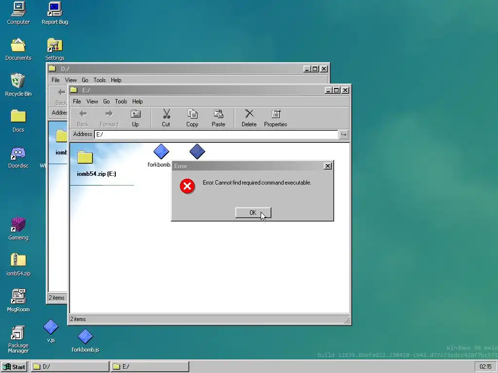
Task: Open the MsgRoom shortcut
Action: pyautogui.click(x=18, y=300)
